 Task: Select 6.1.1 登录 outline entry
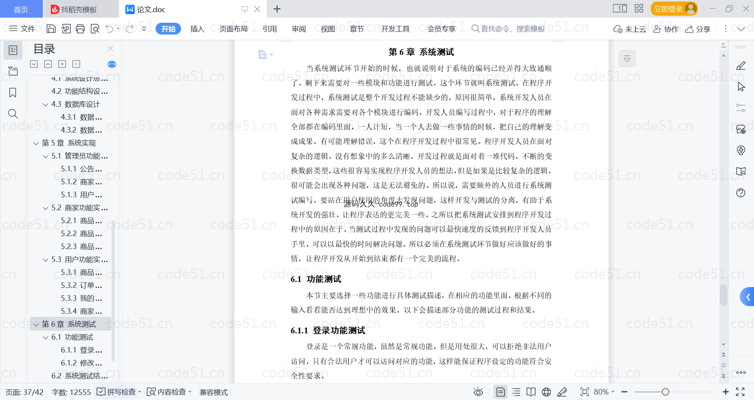(81, 350)
